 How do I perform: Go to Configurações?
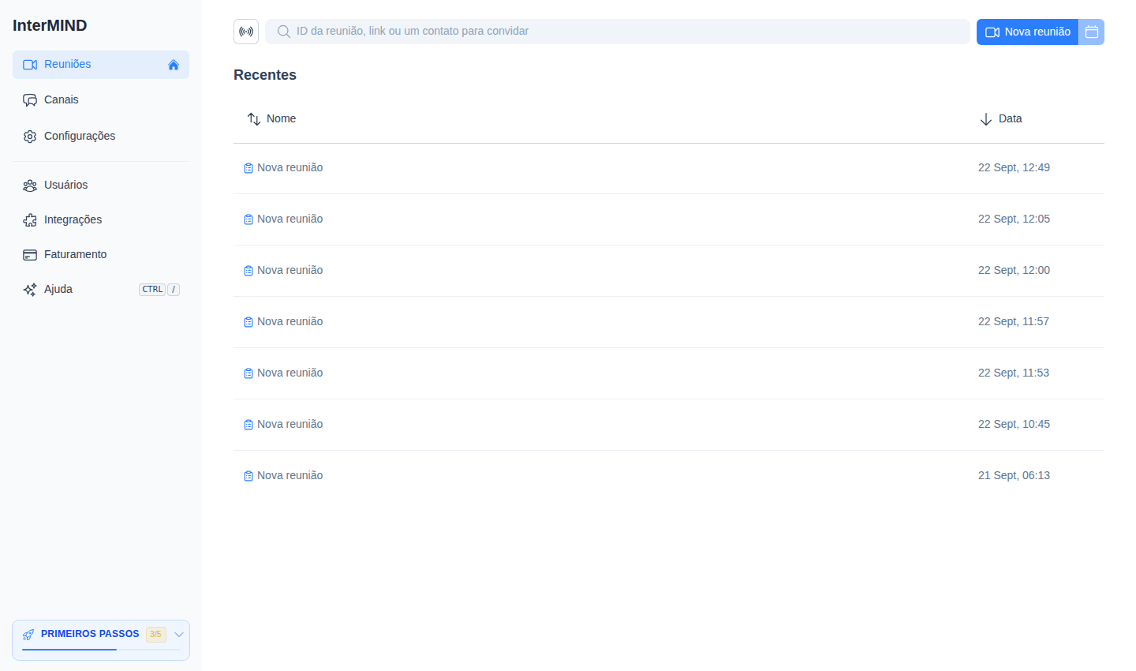click(x=101, y=137)
